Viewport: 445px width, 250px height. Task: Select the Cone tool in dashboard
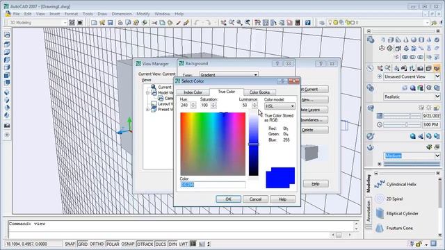(406, 40)
